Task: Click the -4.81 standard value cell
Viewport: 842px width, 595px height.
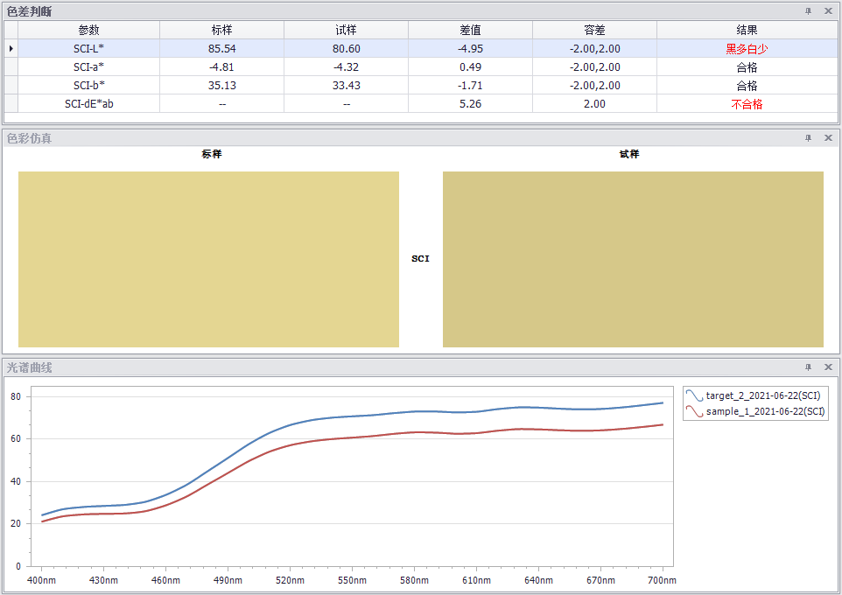Action: [x=221, y=67]
